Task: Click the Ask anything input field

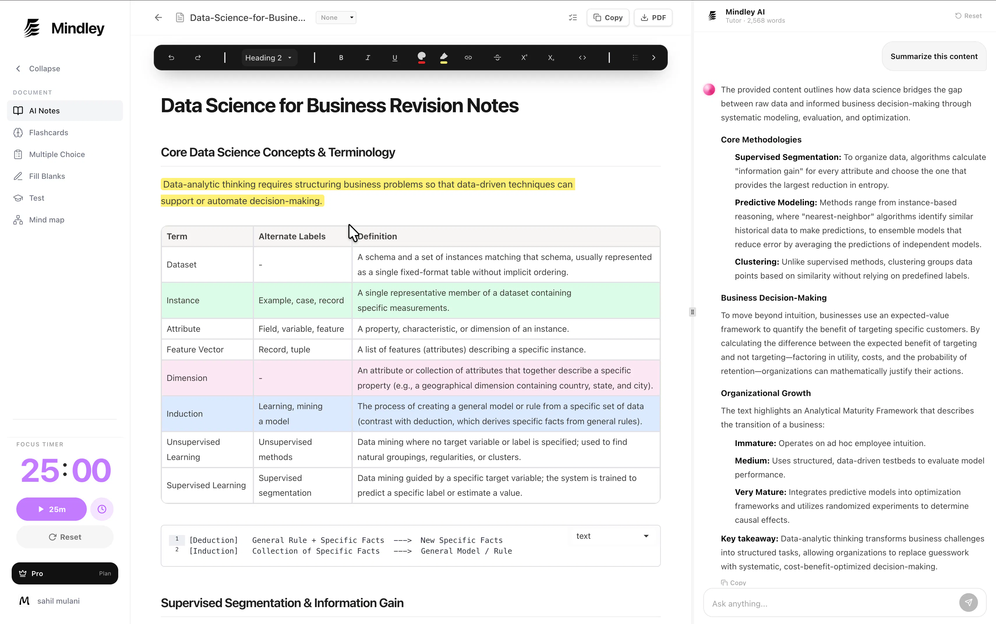Action: [x=831, y=603]
